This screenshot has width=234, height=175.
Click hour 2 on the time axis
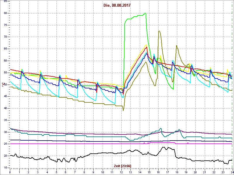point(28,172)
